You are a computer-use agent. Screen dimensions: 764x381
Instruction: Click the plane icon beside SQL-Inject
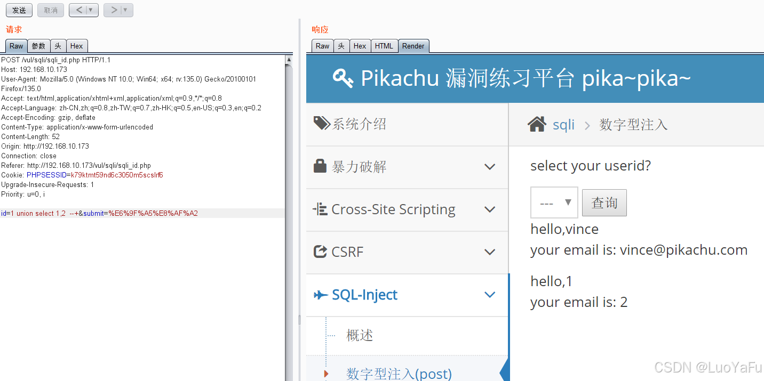point(321,295)
